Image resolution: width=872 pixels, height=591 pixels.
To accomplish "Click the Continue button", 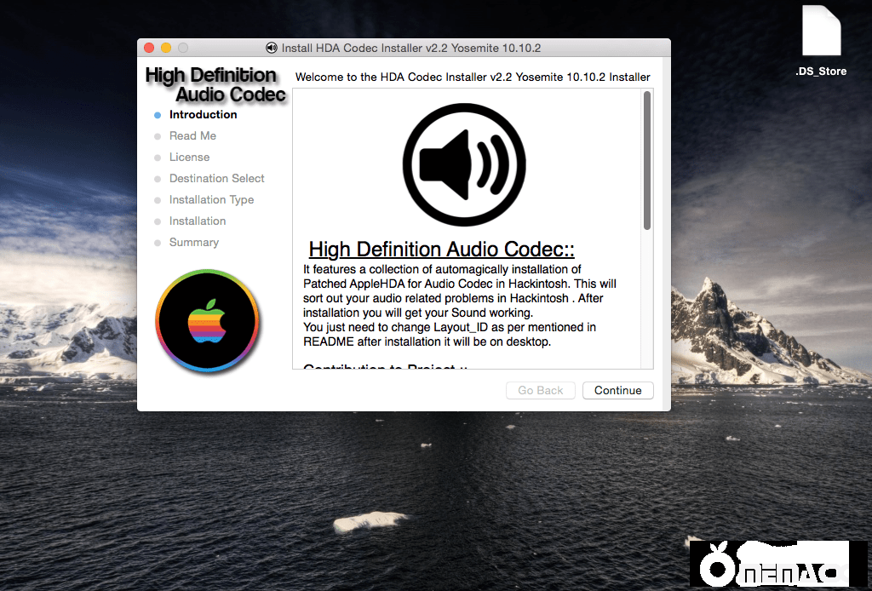I will [617, 390].
